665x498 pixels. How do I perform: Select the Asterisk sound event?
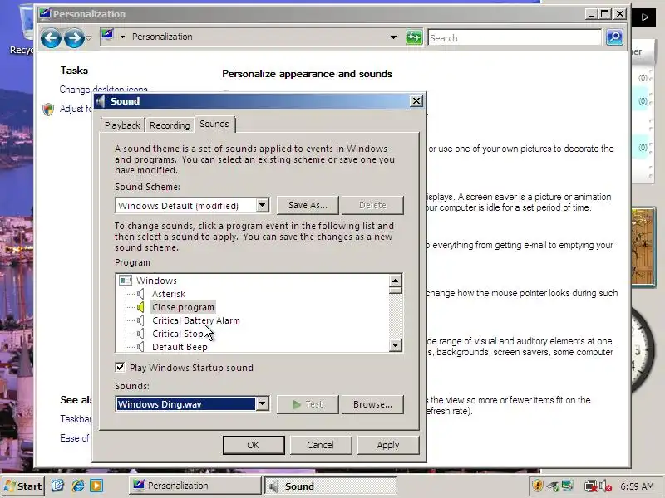coord(169,294)
